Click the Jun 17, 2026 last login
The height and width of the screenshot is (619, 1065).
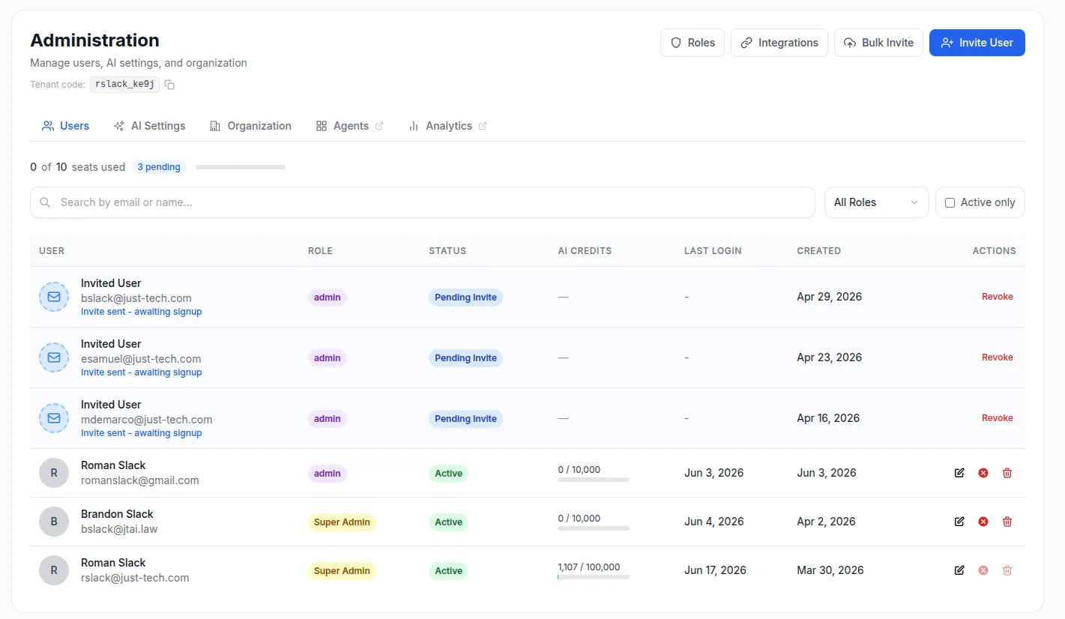[x=715, y=570]
